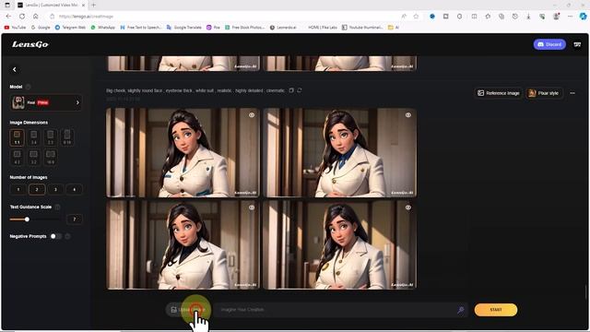Set number of images to 1
The height and width of the screenshot is (332, 590).
click(x=18, y=189)
